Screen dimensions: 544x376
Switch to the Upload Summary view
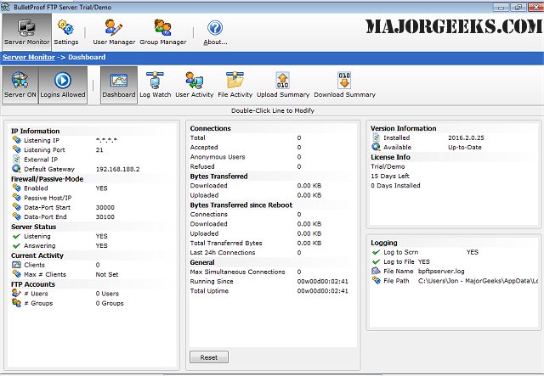click(283, 85)
